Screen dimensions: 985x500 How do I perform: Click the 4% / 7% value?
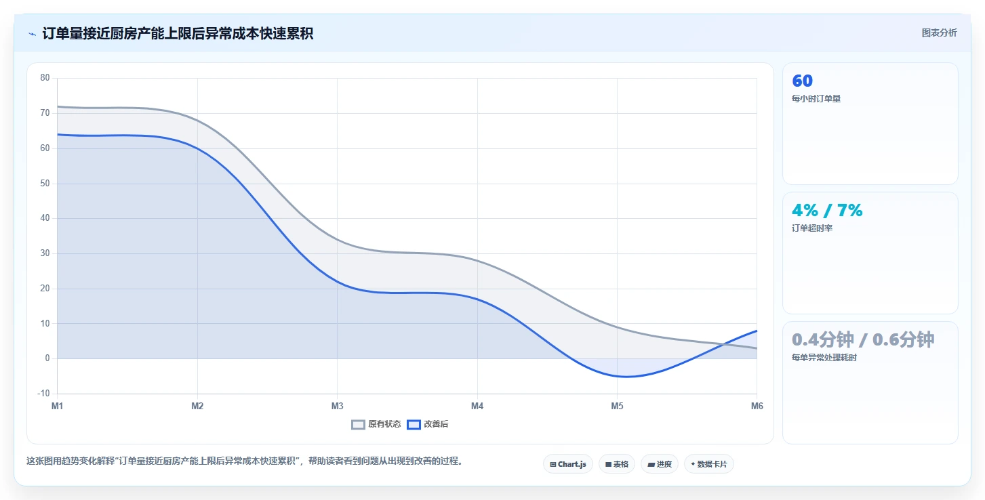[x=827, y=211]
